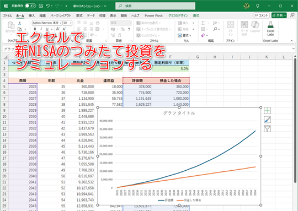Click the 削除 cells button
The height and width of the screenshot is (211, 298).
[183, 29]
